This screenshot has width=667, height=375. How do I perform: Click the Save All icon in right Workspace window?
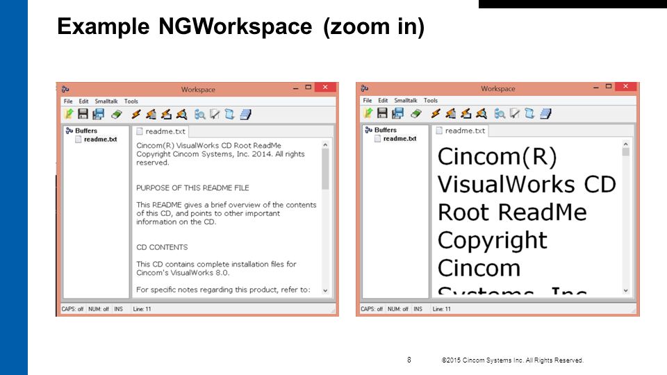pyautogui.click(x=397, y=113)
